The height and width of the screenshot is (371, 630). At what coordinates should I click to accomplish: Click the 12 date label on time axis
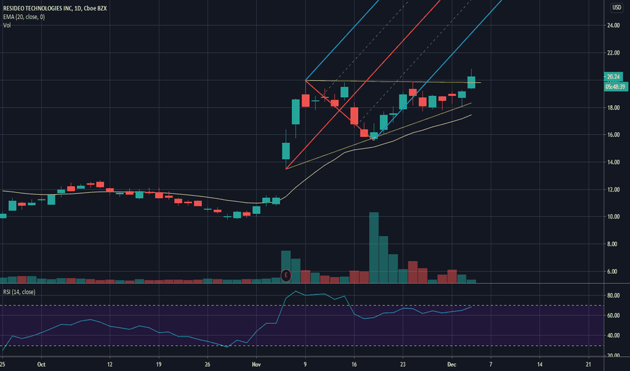click(110, 364)
